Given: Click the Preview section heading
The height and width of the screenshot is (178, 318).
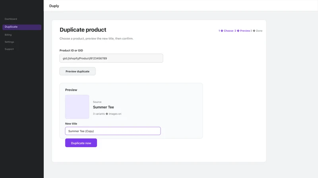Looking at the screenshot, I should click(71, 90).
